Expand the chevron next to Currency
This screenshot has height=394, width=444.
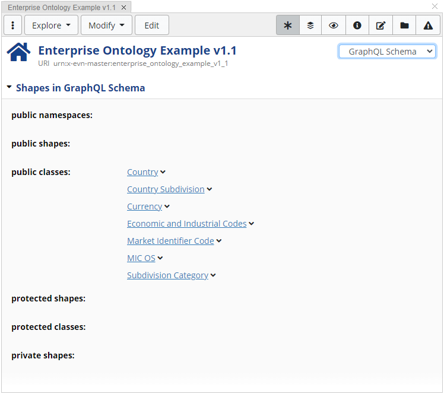167,206
